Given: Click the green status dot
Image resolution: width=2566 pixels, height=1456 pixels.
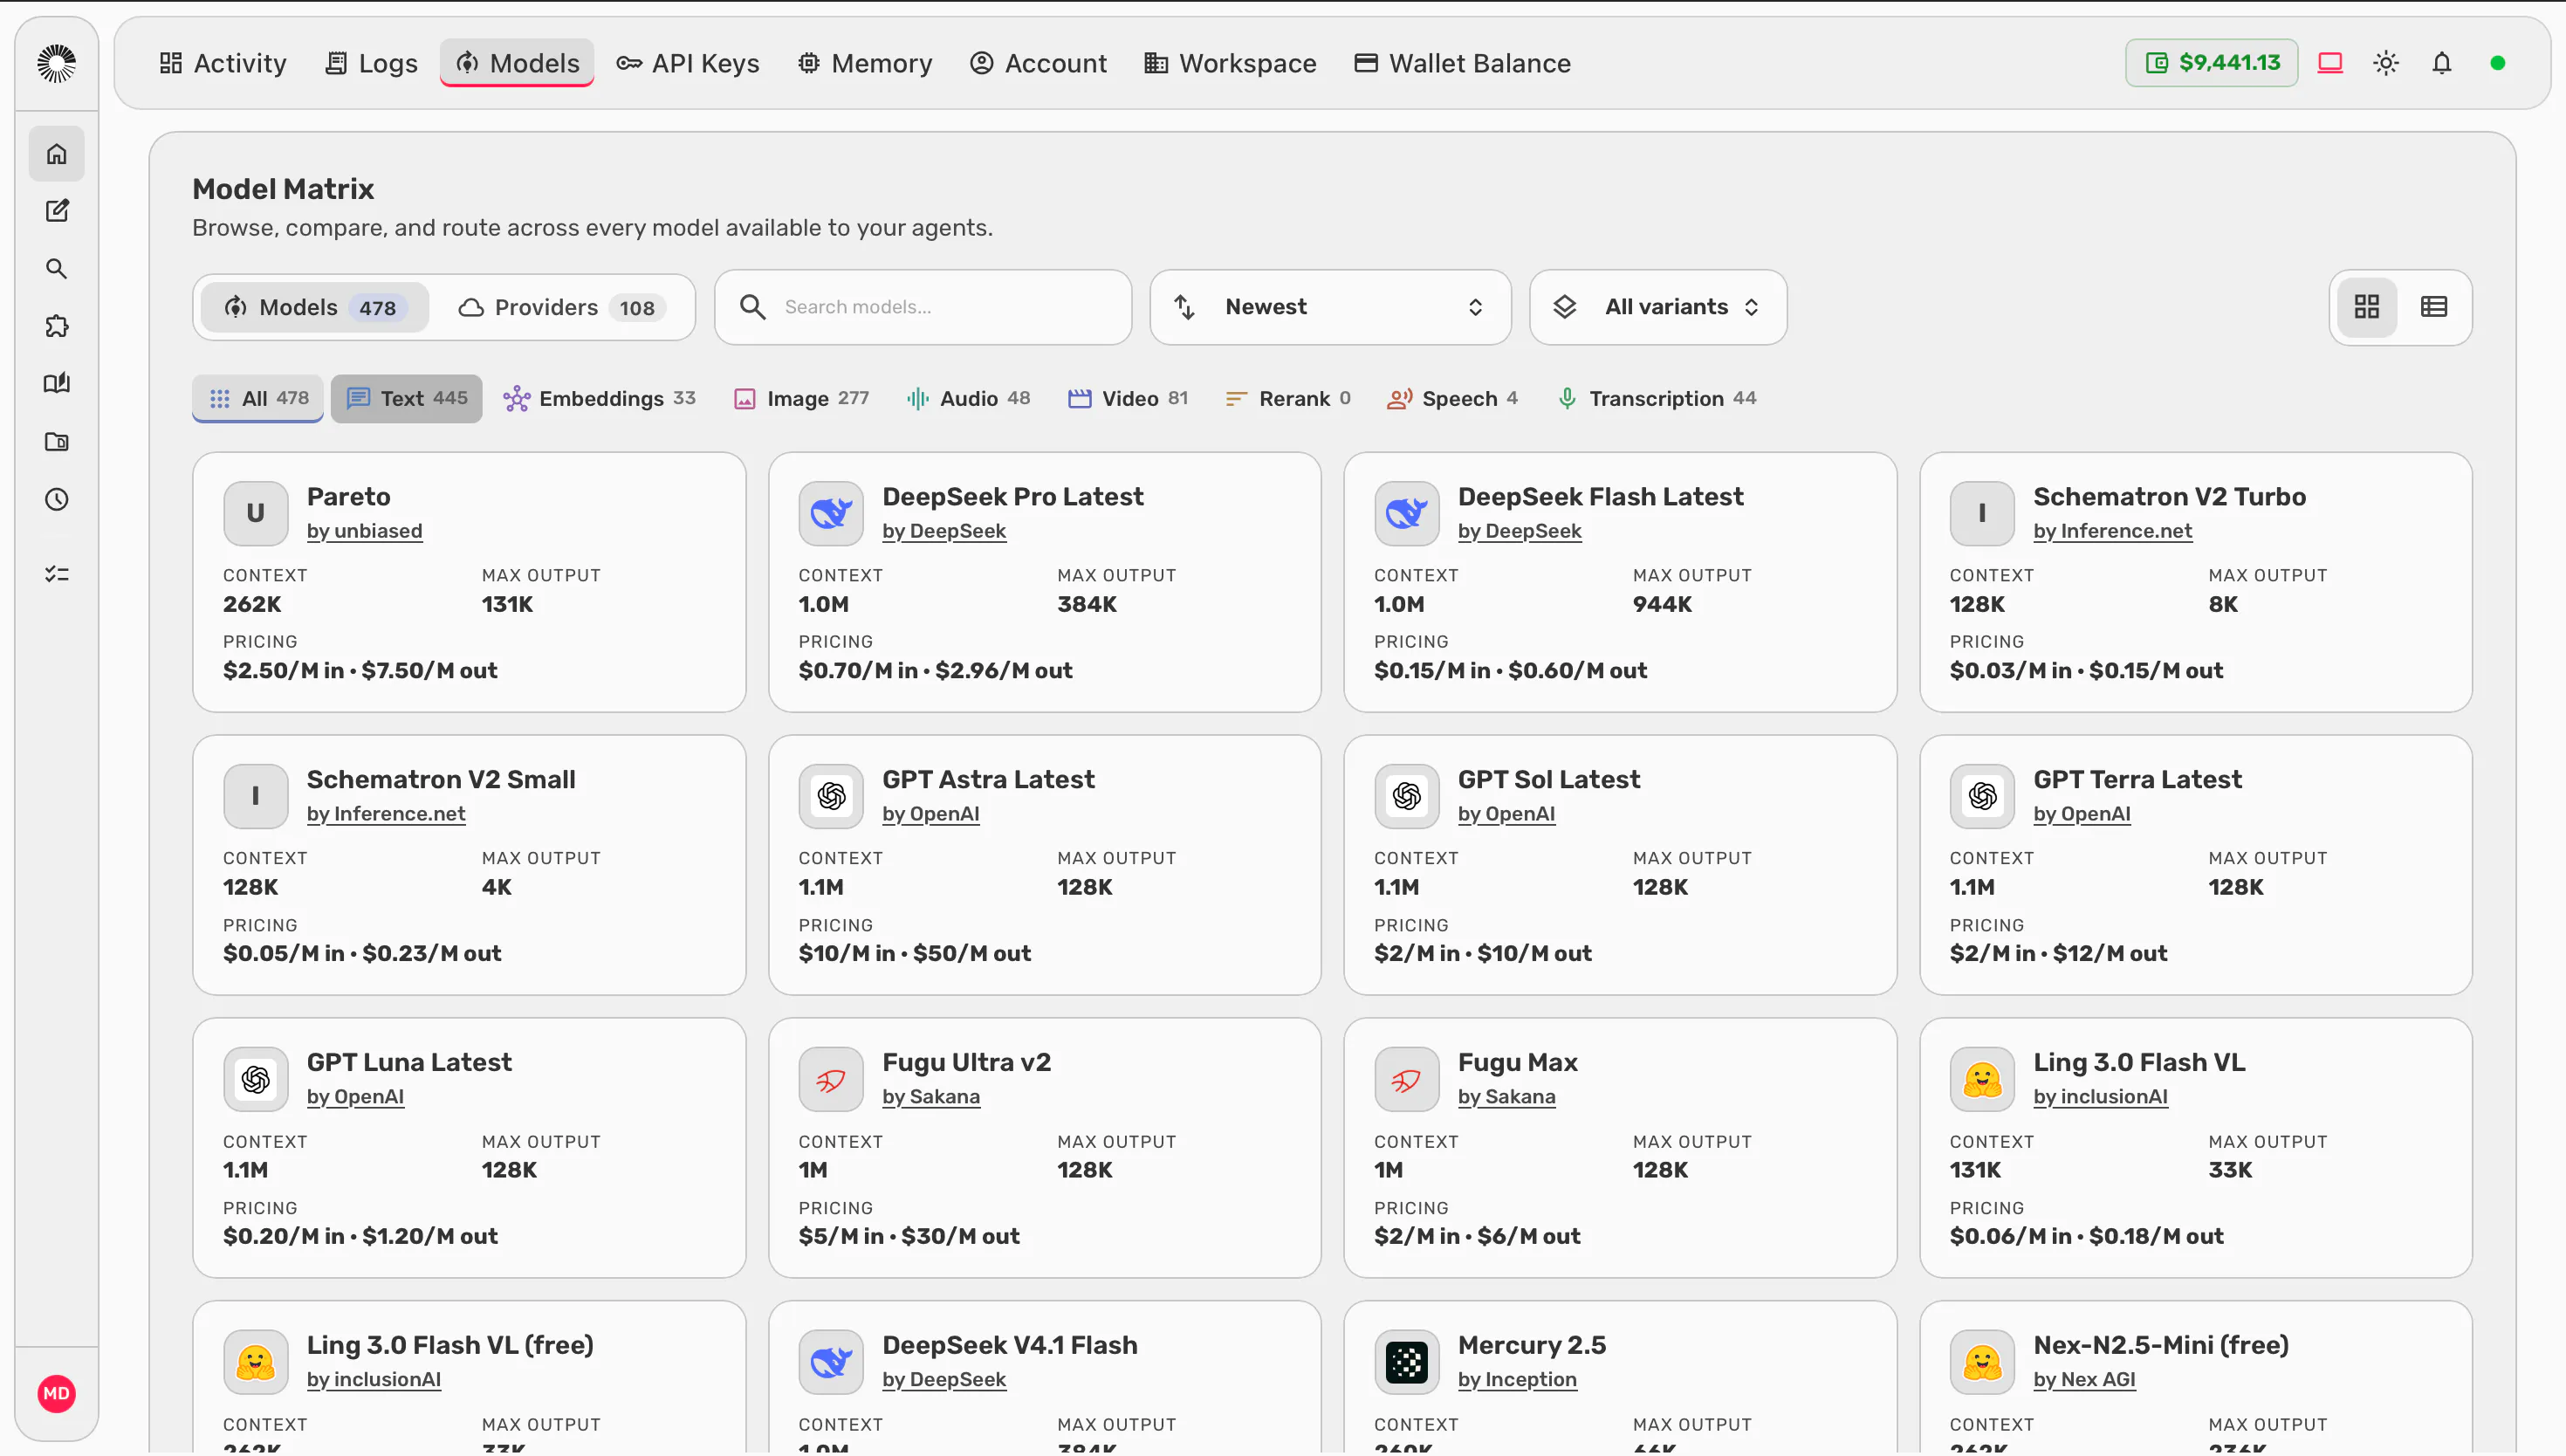Looking at the screenshot, I should point(2498,63).
